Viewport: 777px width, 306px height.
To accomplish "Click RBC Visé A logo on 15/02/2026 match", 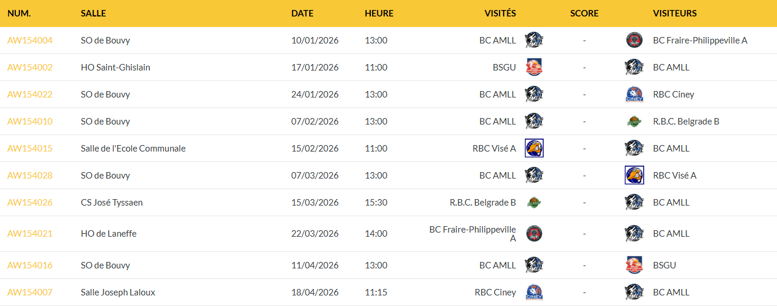I will pos(534,149).
